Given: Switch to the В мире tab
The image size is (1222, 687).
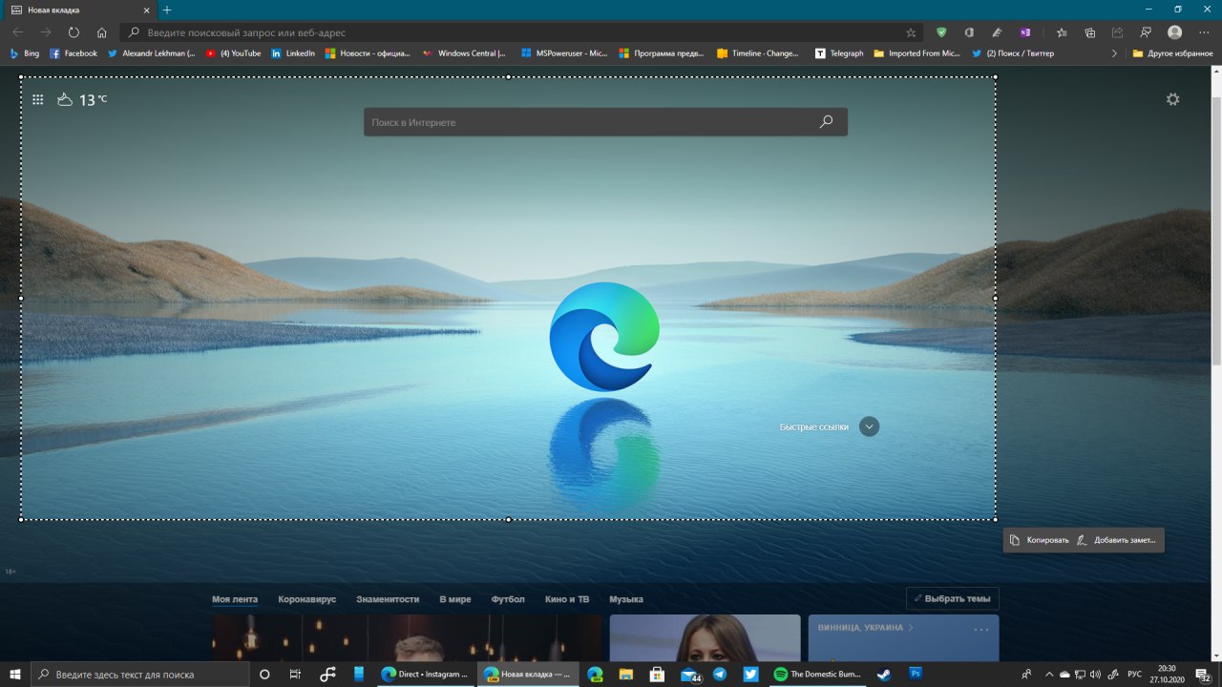Looking at the screenshot, I should pyautogui.click(x=455, y=599).
